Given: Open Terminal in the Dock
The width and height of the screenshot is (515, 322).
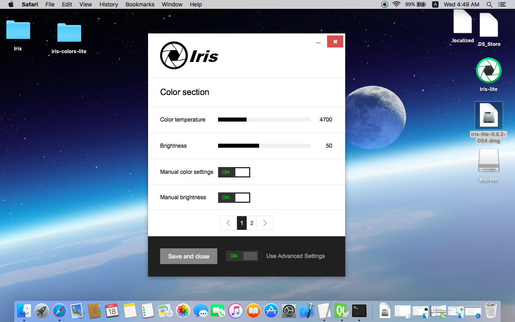Looking at the screenshot, I should [x=359, y=310].
